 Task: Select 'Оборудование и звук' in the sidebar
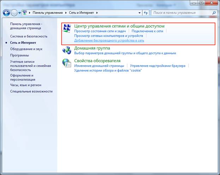pyautogui.click(x=26, y=49)
